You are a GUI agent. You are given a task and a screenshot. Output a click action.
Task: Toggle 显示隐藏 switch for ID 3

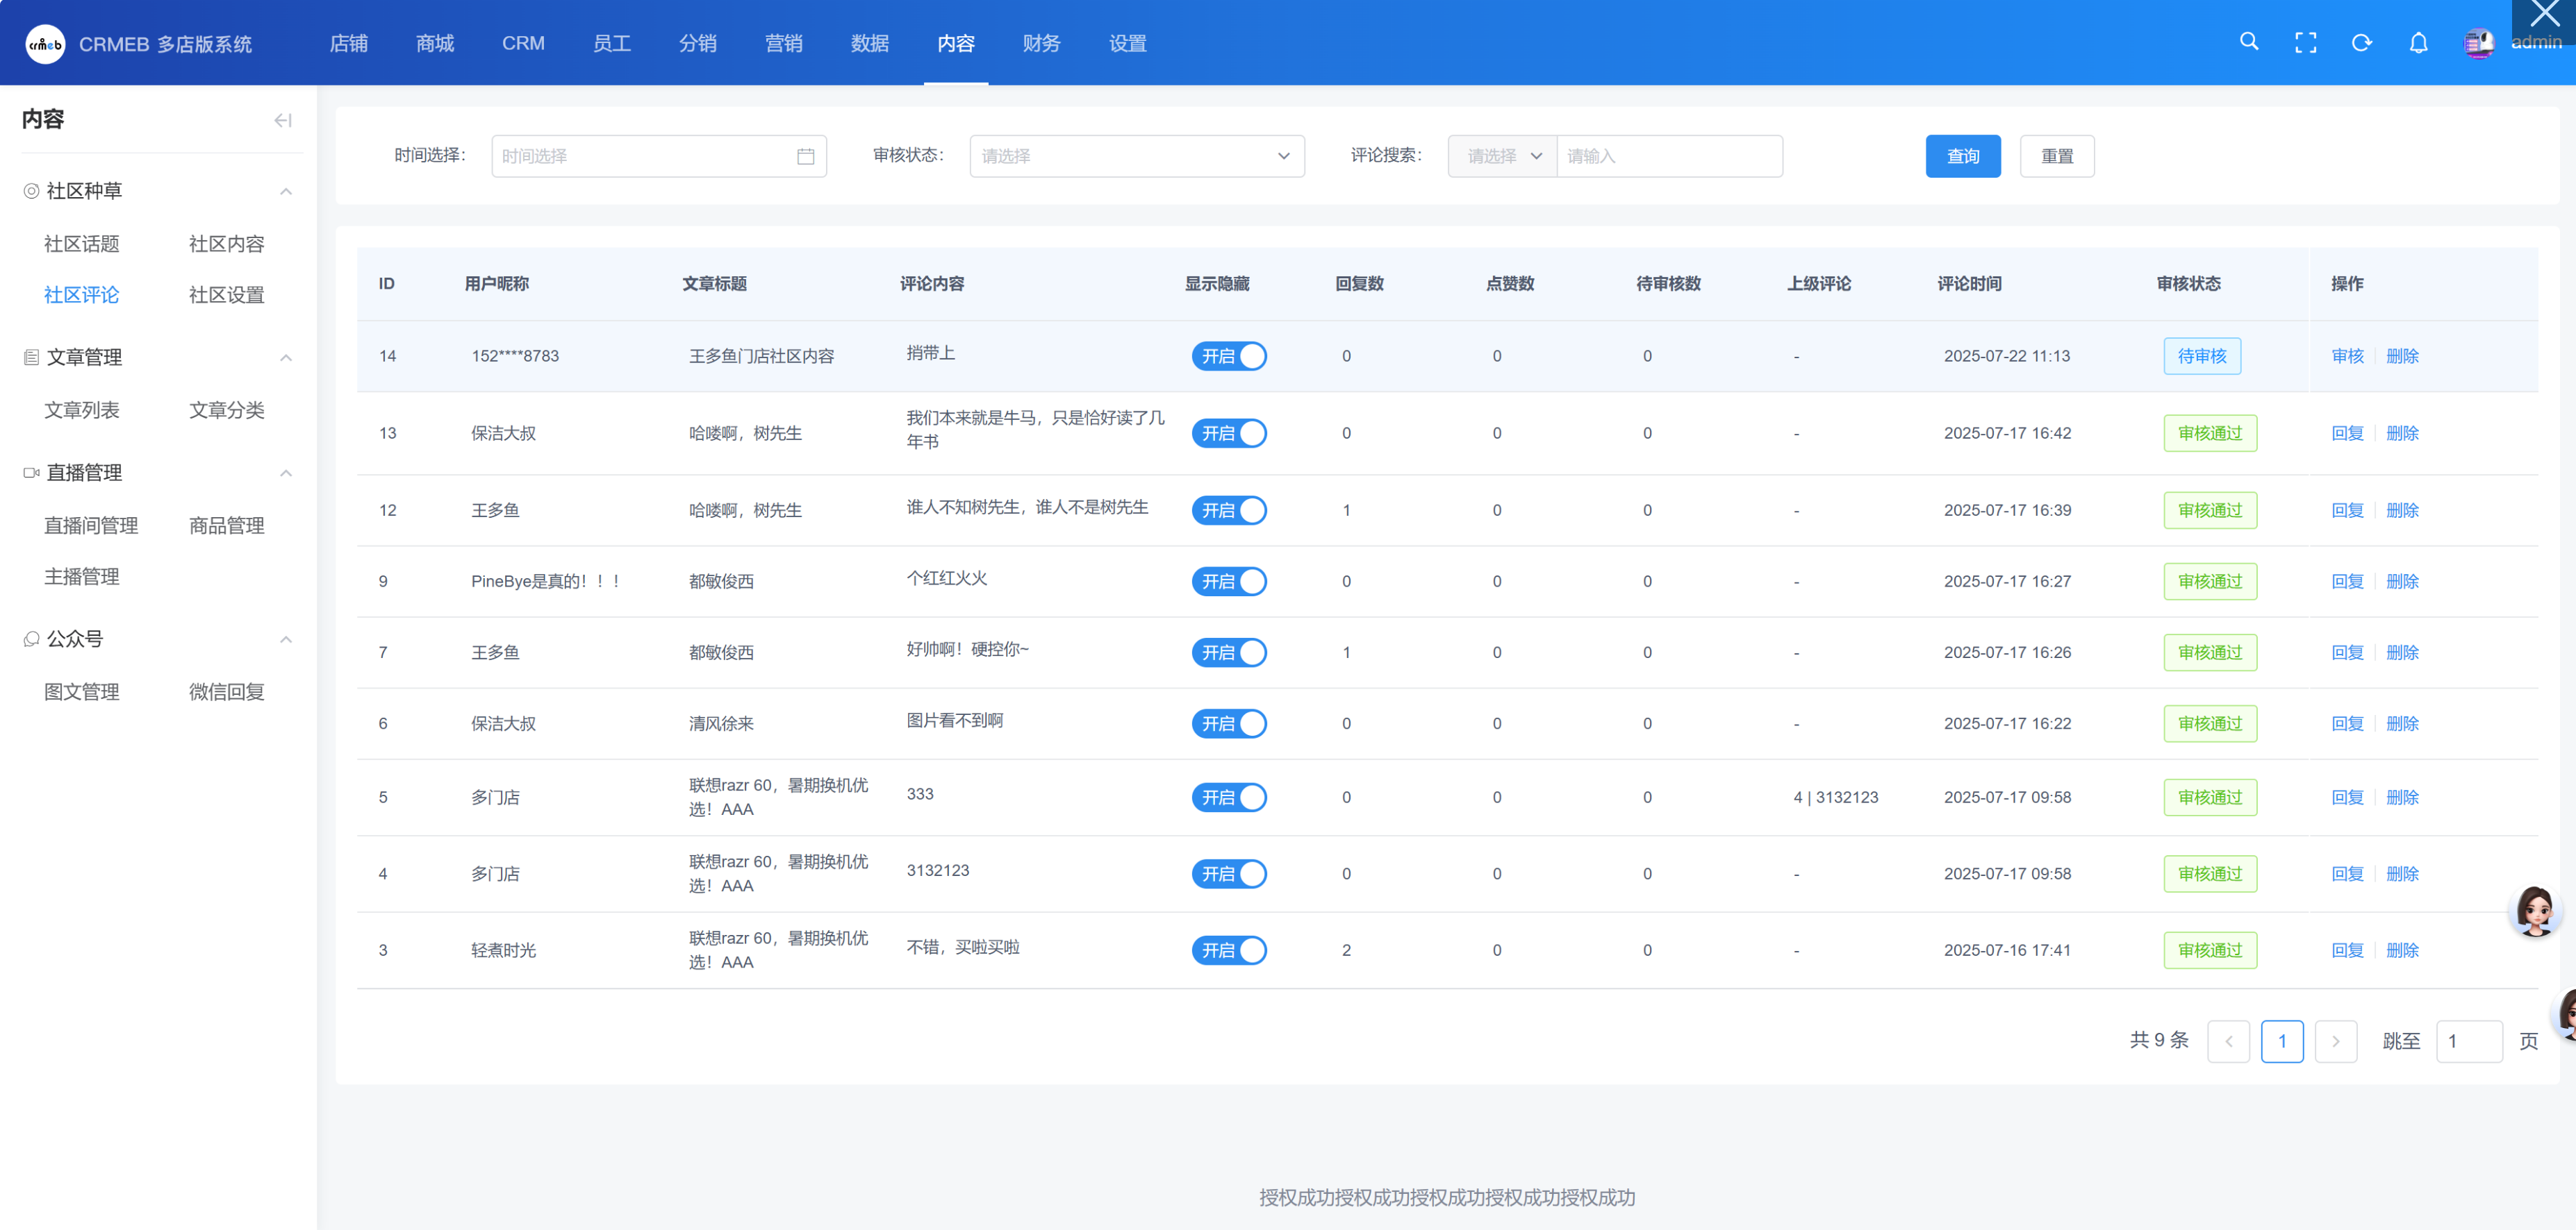click(x=1228, y=950)
